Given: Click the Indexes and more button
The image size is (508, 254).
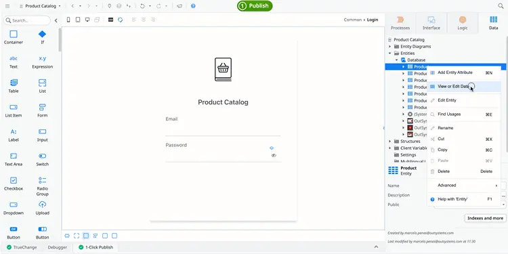Looking at the screenshot, I should pos(485,218).
